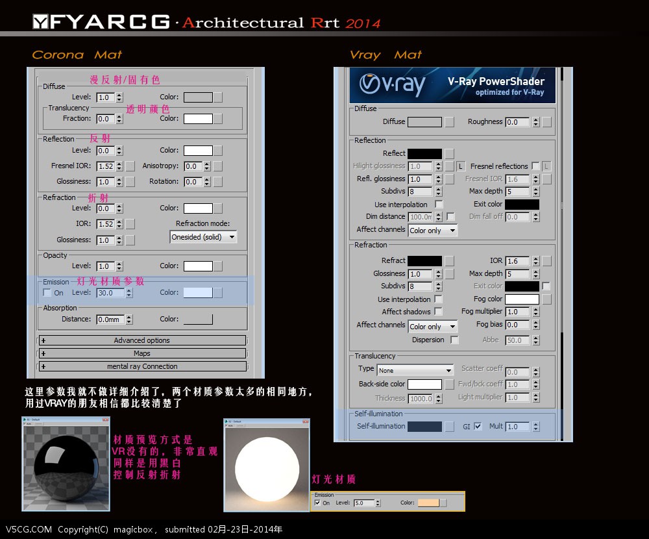Image resolution: width=649 pixels, height=539 pixels.
Task: Uncheck the Self-illumination GI checkbox
Action: pos(478,426)
